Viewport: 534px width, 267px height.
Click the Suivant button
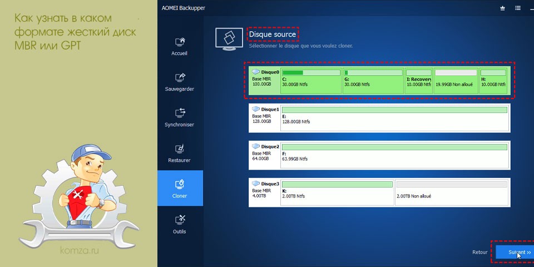(x=515, y=253)
